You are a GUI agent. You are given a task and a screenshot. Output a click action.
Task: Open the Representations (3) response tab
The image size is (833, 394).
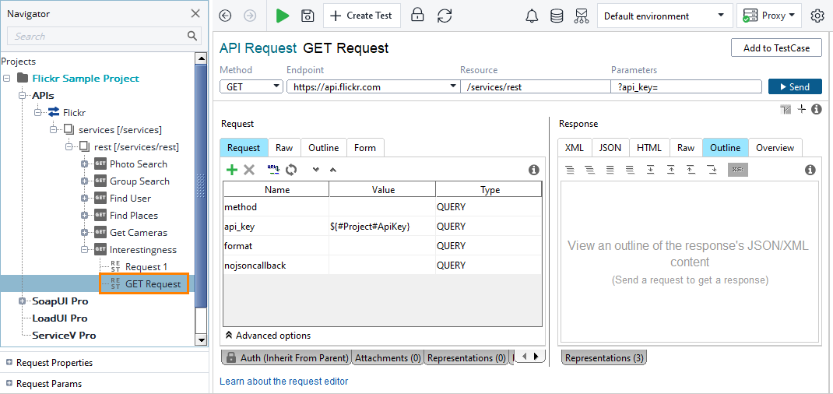[x=604, y=358]
